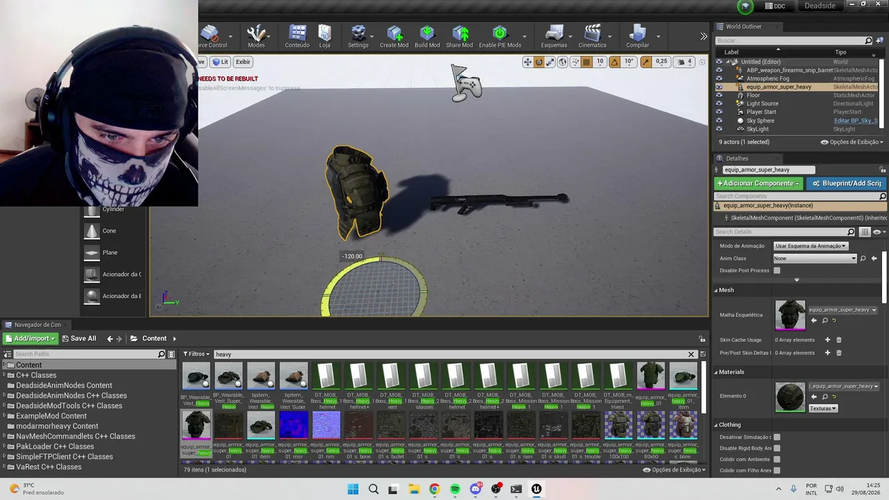Open the Editar BP_Sky_S link
Screen dimensions: 889x500
click(x=856, y=121)
